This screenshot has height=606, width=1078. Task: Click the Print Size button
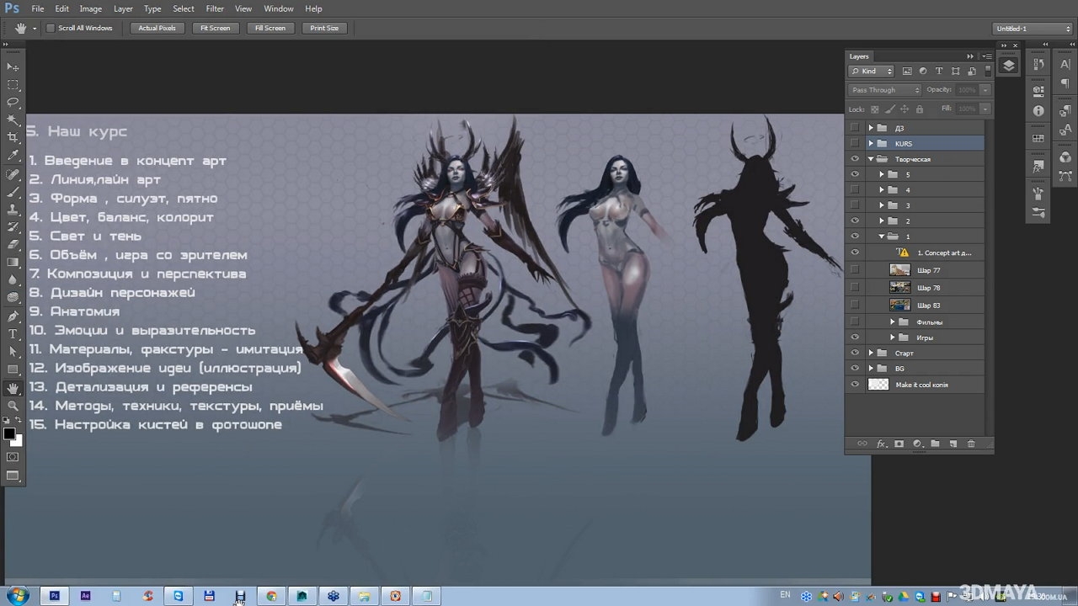click(324, 28)
